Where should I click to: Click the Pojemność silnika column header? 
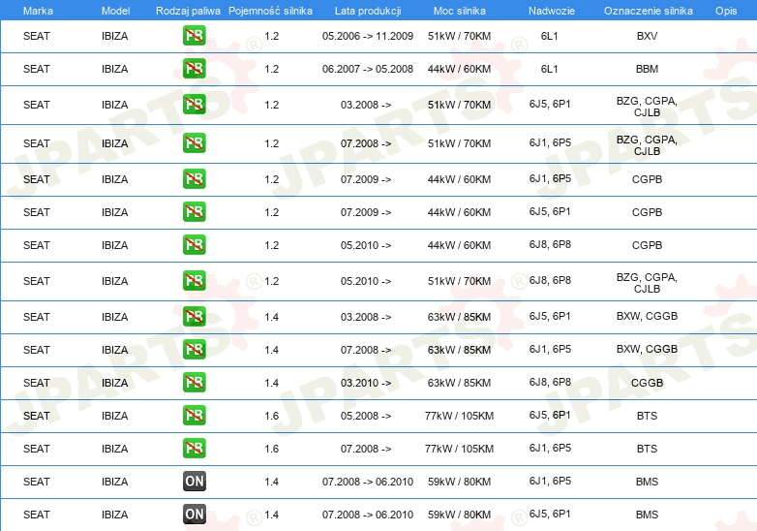[270, 11]
